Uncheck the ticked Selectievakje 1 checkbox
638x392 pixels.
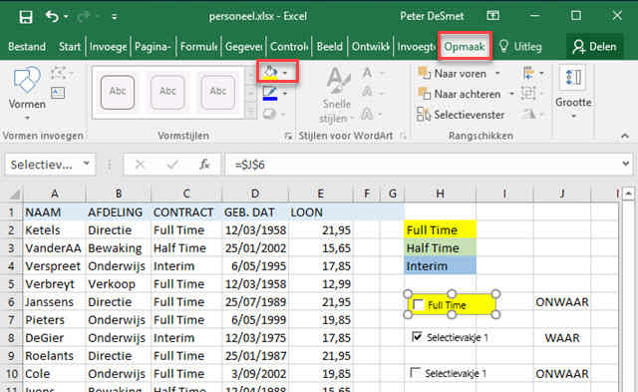coord(417,336)
